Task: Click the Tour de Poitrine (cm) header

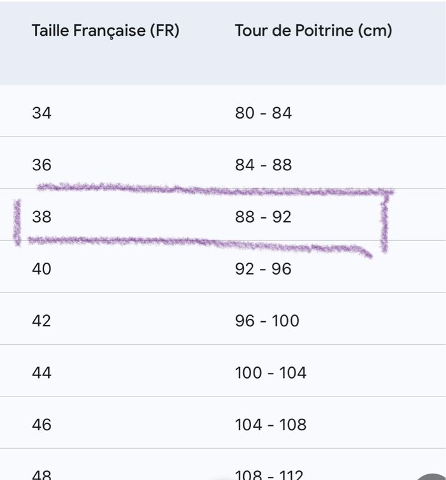Action: click(x=313, y=31)
